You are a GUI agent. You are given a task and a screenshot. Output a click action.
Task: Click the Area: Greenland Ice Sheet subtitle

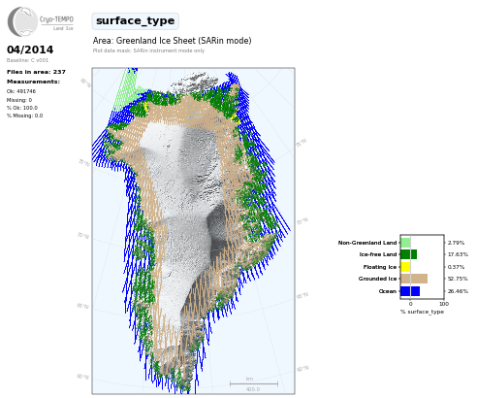coord(172,41)
